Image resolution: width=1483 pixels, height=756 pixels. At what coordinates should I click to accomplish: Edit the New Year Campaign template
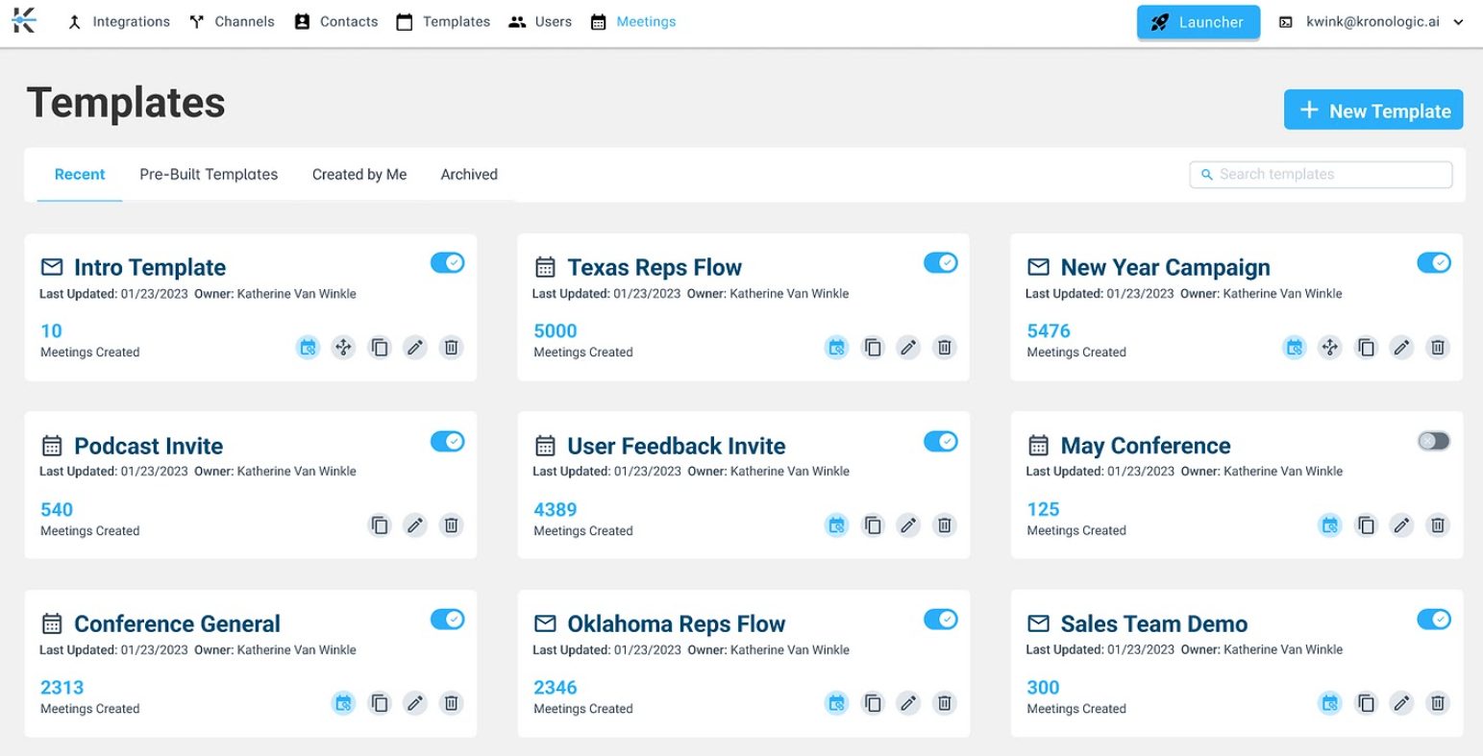pos(1401,348)
